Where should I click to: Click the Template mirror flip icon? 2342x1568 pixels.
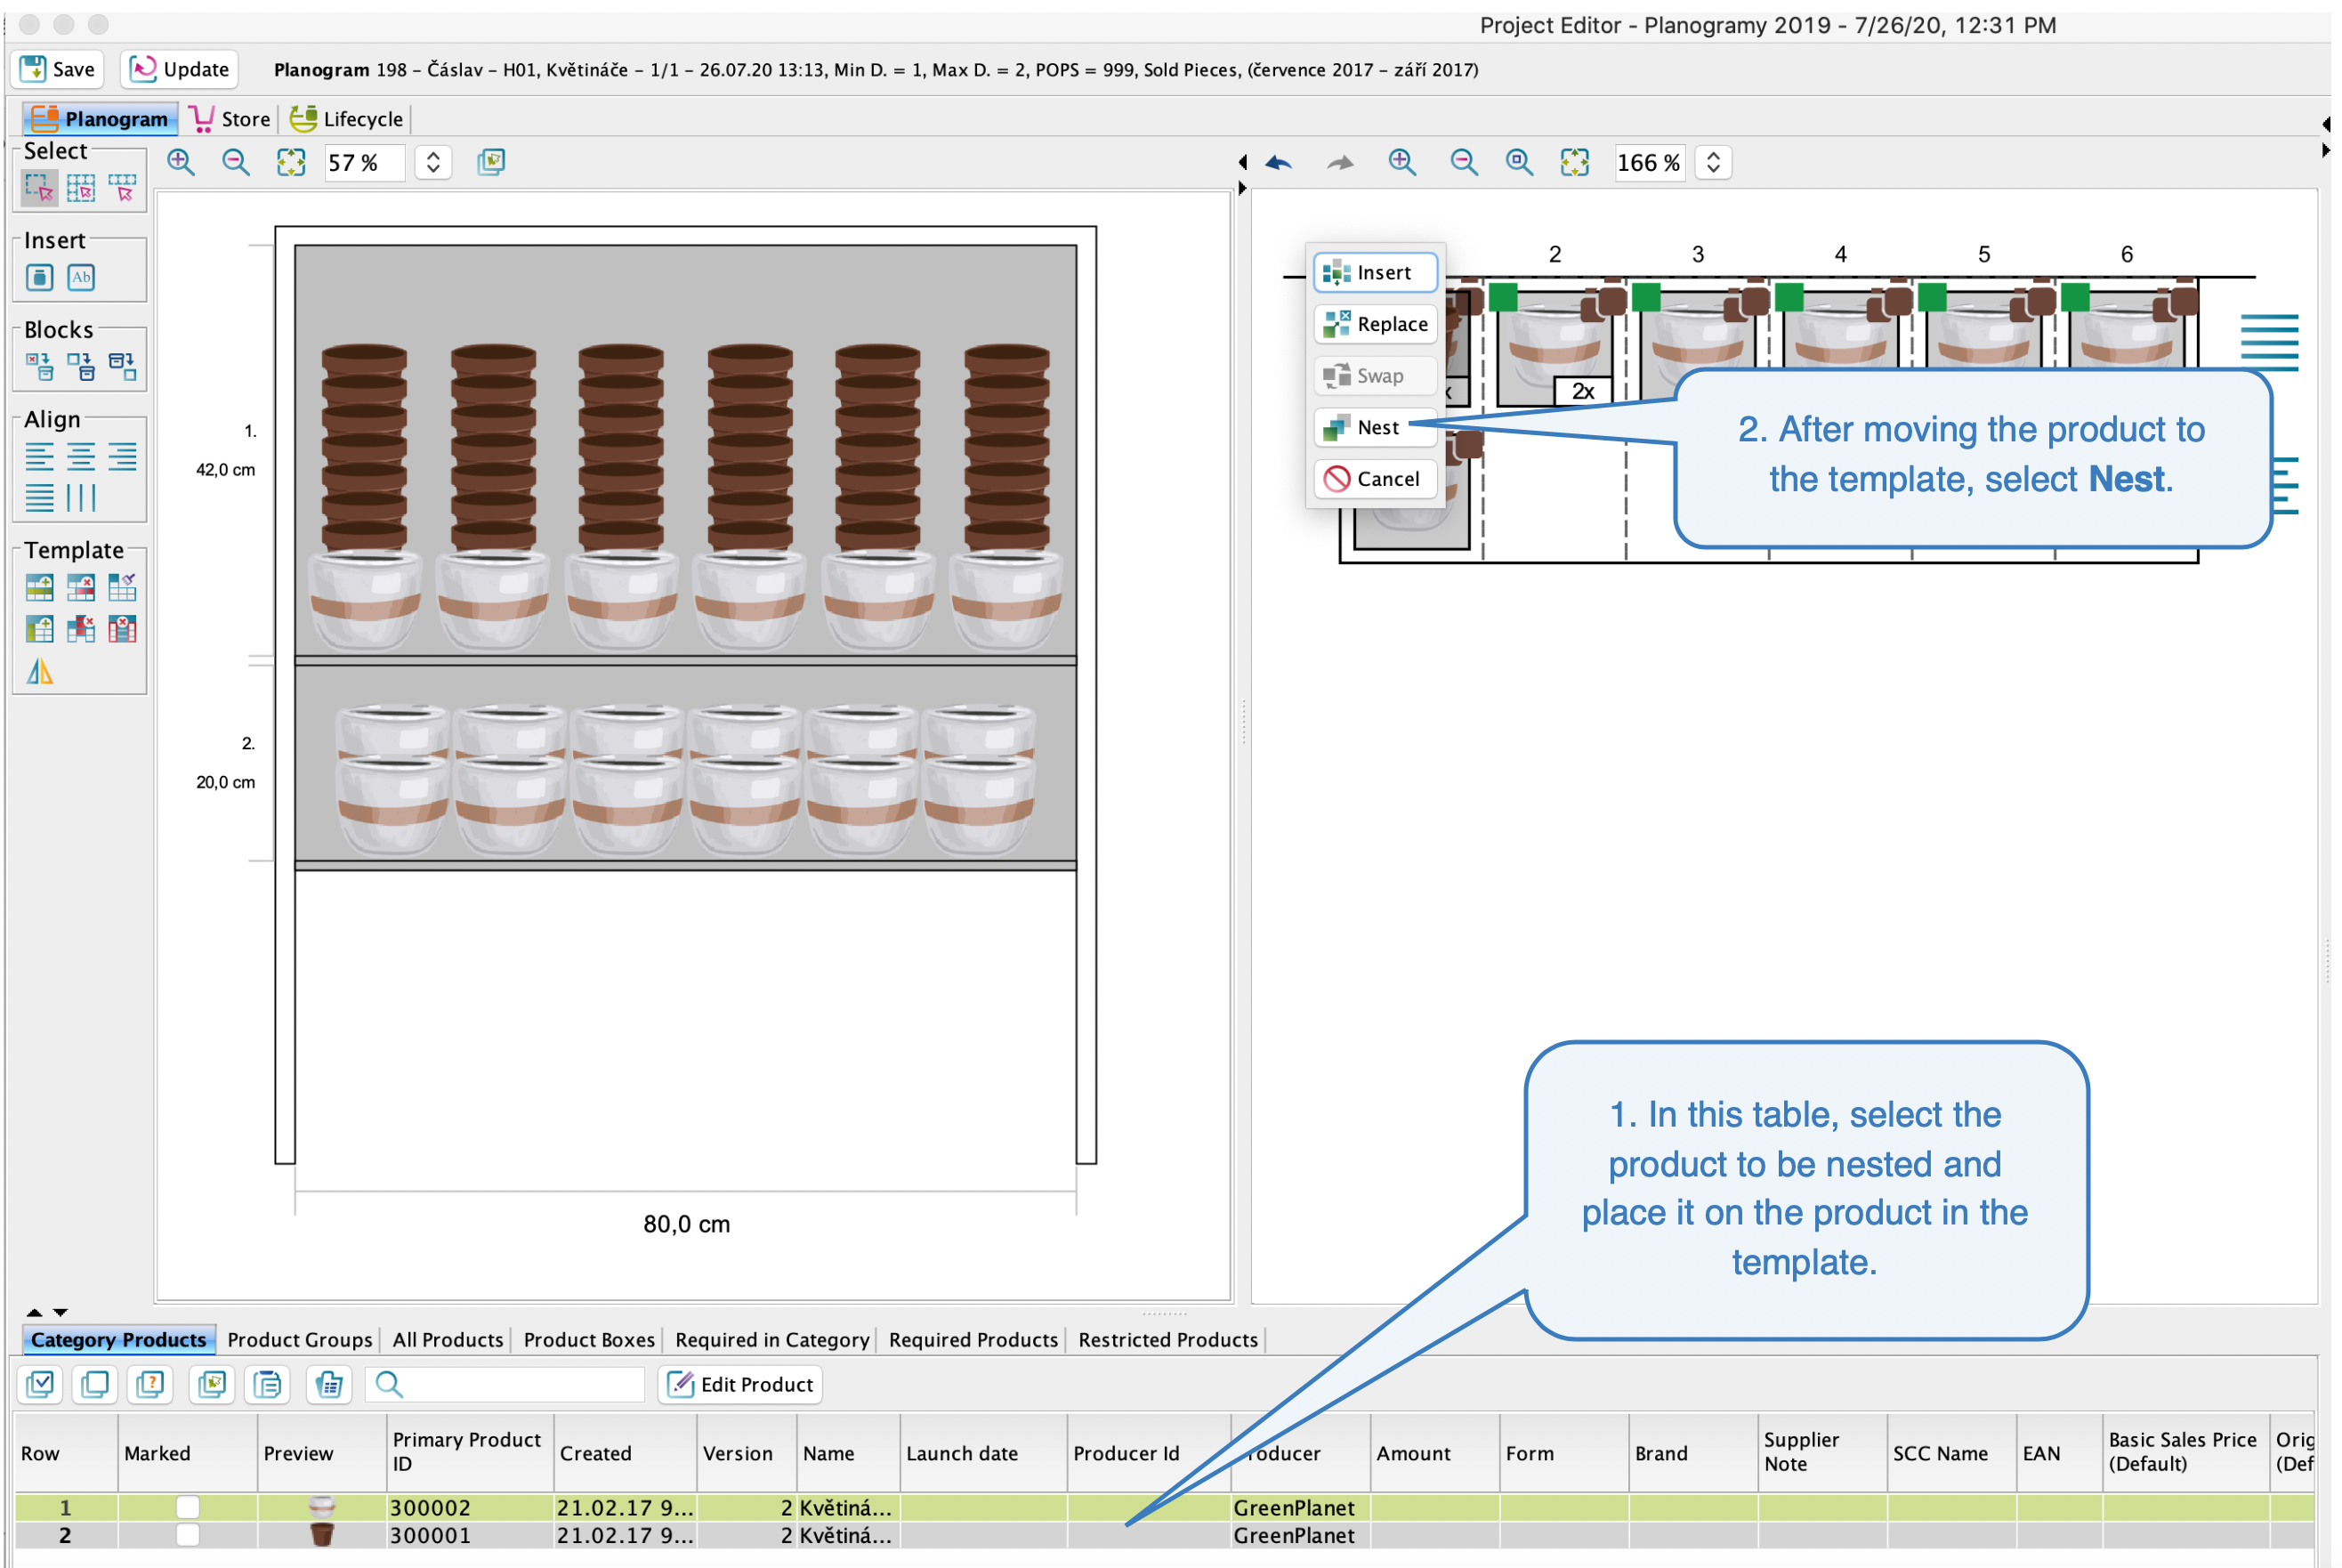point(40,672)
